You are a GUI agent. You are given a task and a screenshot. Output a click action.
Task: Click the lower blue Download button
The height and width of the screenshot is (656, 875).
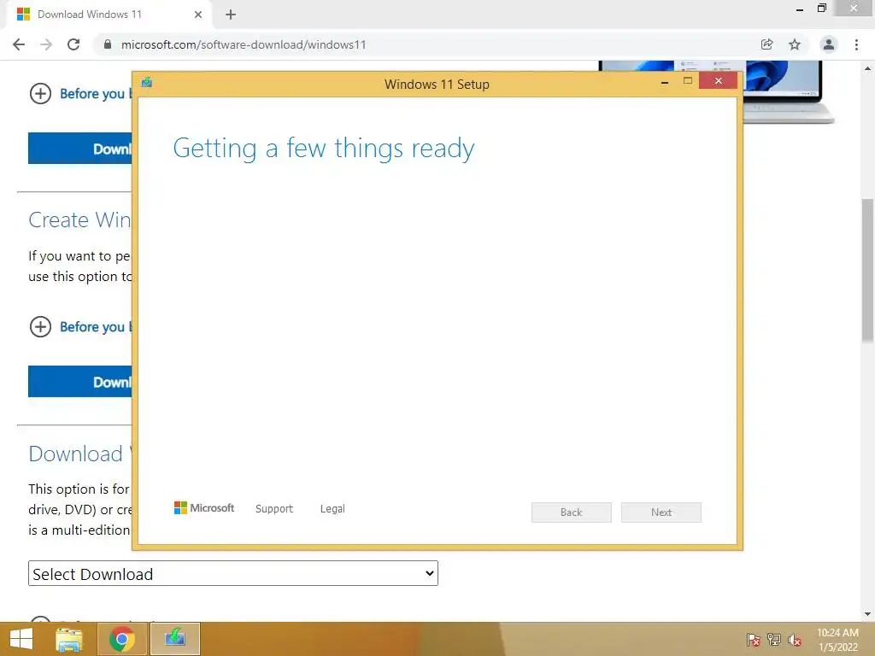(80, 382)
